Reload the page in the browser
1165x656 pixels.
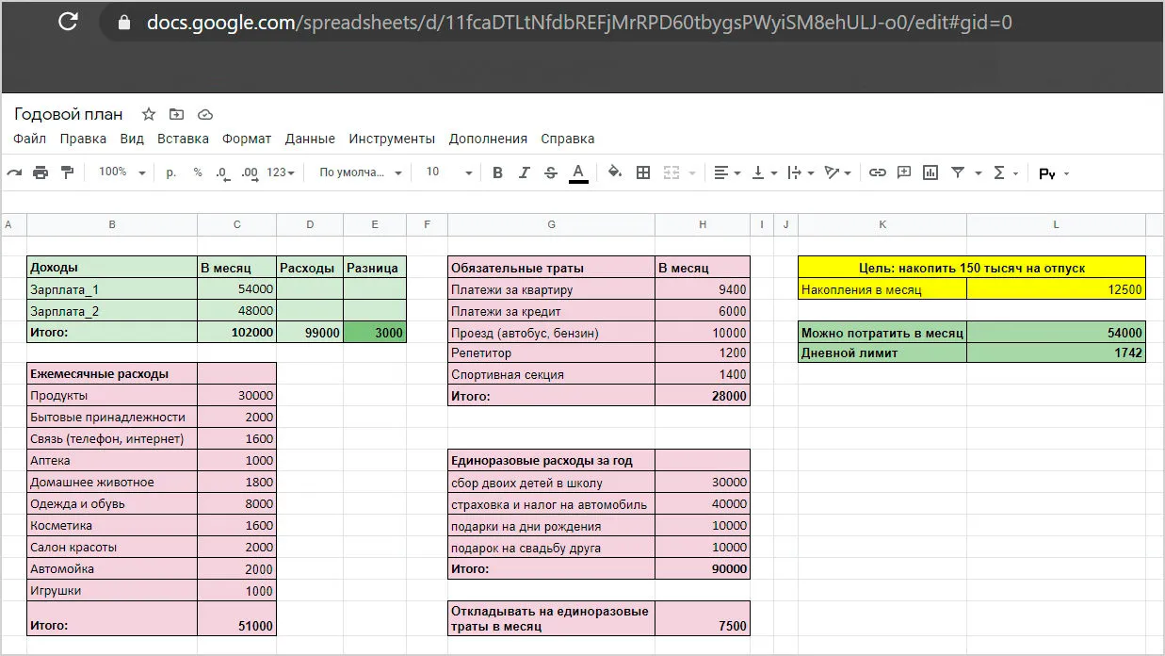coord(68,22)
